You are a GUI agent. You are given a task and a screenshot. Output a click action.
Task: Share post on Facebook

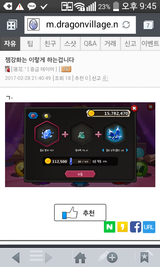136,227
